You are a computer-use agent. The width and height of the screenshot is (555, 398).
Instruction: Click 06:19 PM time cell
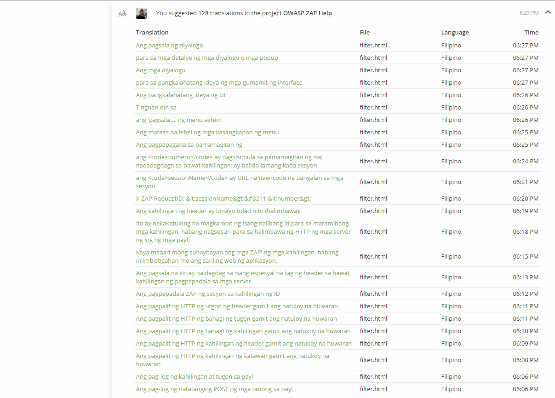pyautogui.click(x=526, y=211)
